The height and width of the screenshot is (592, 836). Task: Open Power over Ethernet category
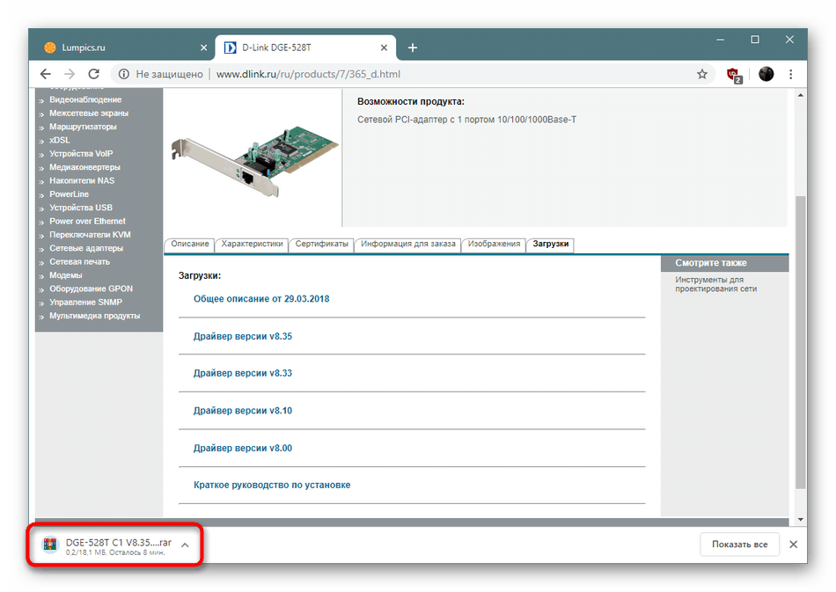(87, 221)
